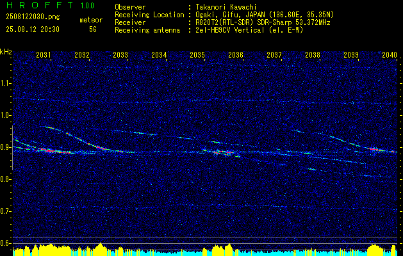
Task: Click time marker 2039
Action: coord(351,54)
